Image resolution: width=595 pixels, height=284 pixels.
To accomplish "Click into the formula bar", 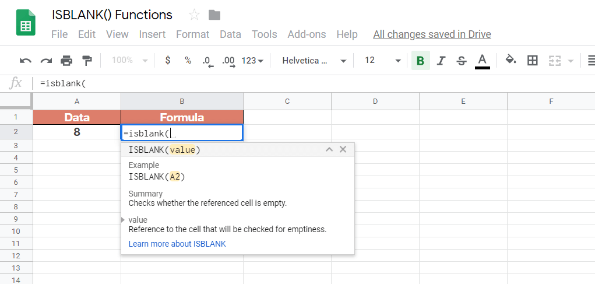I will [315, 83].
